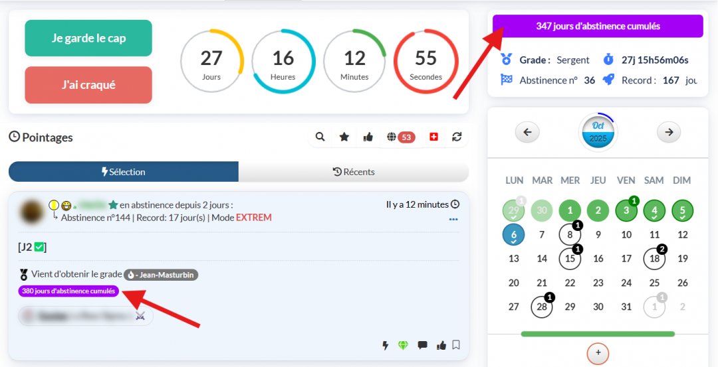Click the green progress bar under calendar
This screenshot has height=367, width=718.
(x=598, y=334)
